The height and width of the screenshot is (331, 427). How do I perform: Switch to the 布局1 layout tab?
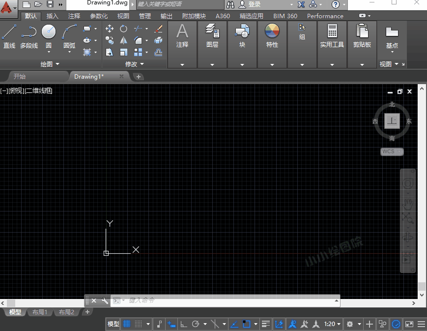point(40,312)
